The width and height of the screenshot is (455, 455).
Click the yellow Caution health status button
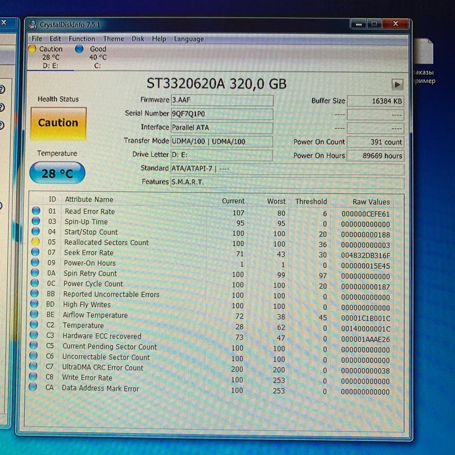[x=58, y=124]
